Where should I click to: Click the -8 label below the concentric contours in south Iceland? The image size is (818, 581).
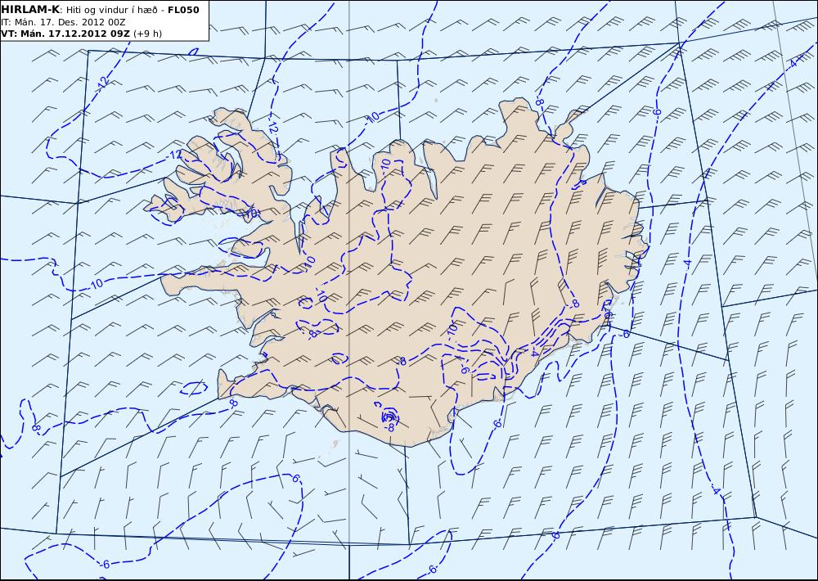[x=390, y=428]
